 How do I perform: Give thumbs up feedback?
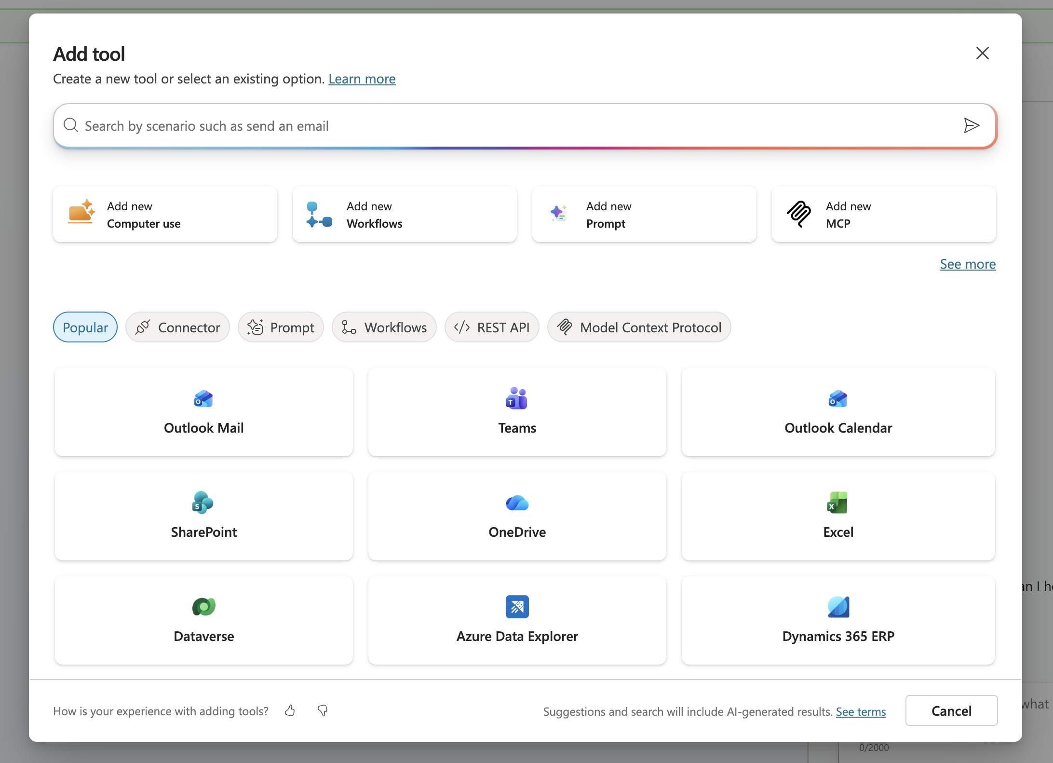[x=290, y=710]
